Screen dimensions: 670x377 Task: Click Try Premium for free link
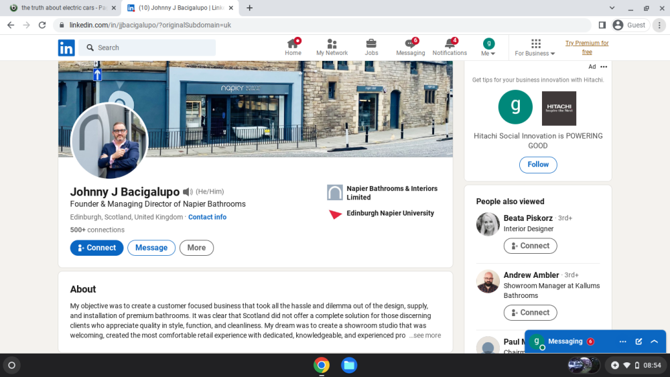(x=587, y=48)
